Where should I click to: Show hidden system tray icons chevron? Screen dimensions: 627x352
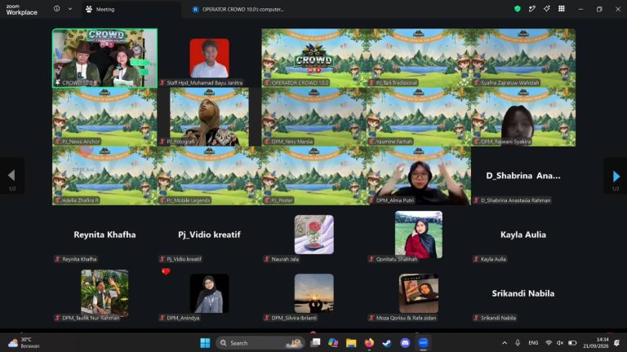click(505, 343)
